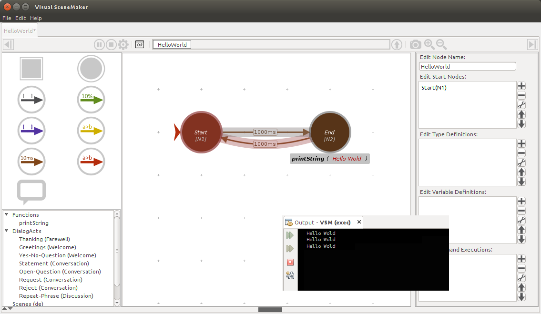Remove selected start node with minus button
Viewport: 541px width, 314px height.
tap(521, 96)
